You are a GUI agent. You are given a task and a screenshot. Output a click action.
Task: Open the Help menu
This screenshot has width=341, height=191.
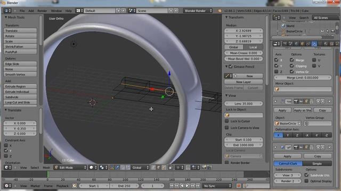[69, 11]
